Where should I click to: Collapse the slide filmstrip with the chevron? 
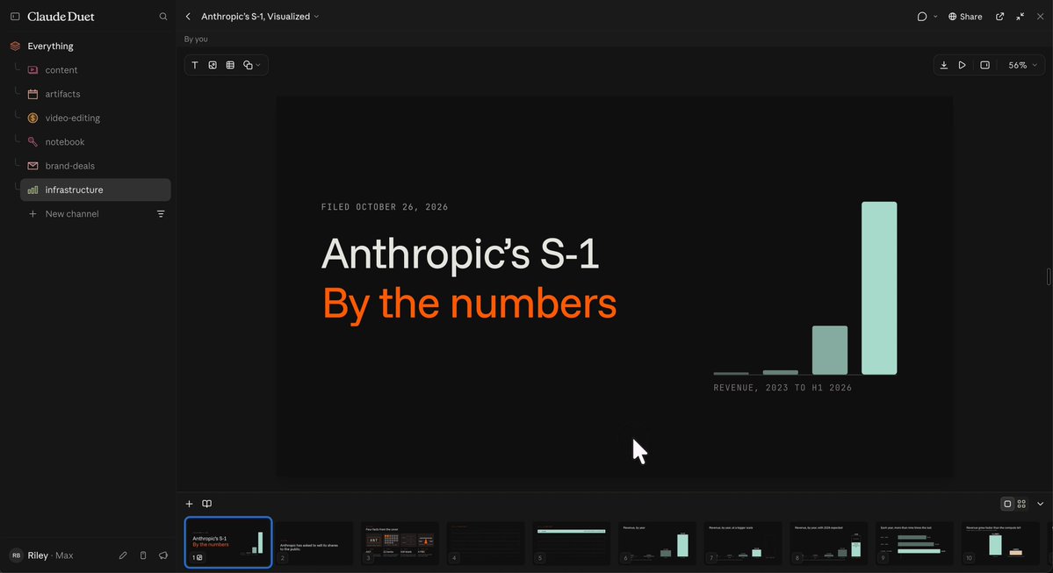[x=1040, y=504]
